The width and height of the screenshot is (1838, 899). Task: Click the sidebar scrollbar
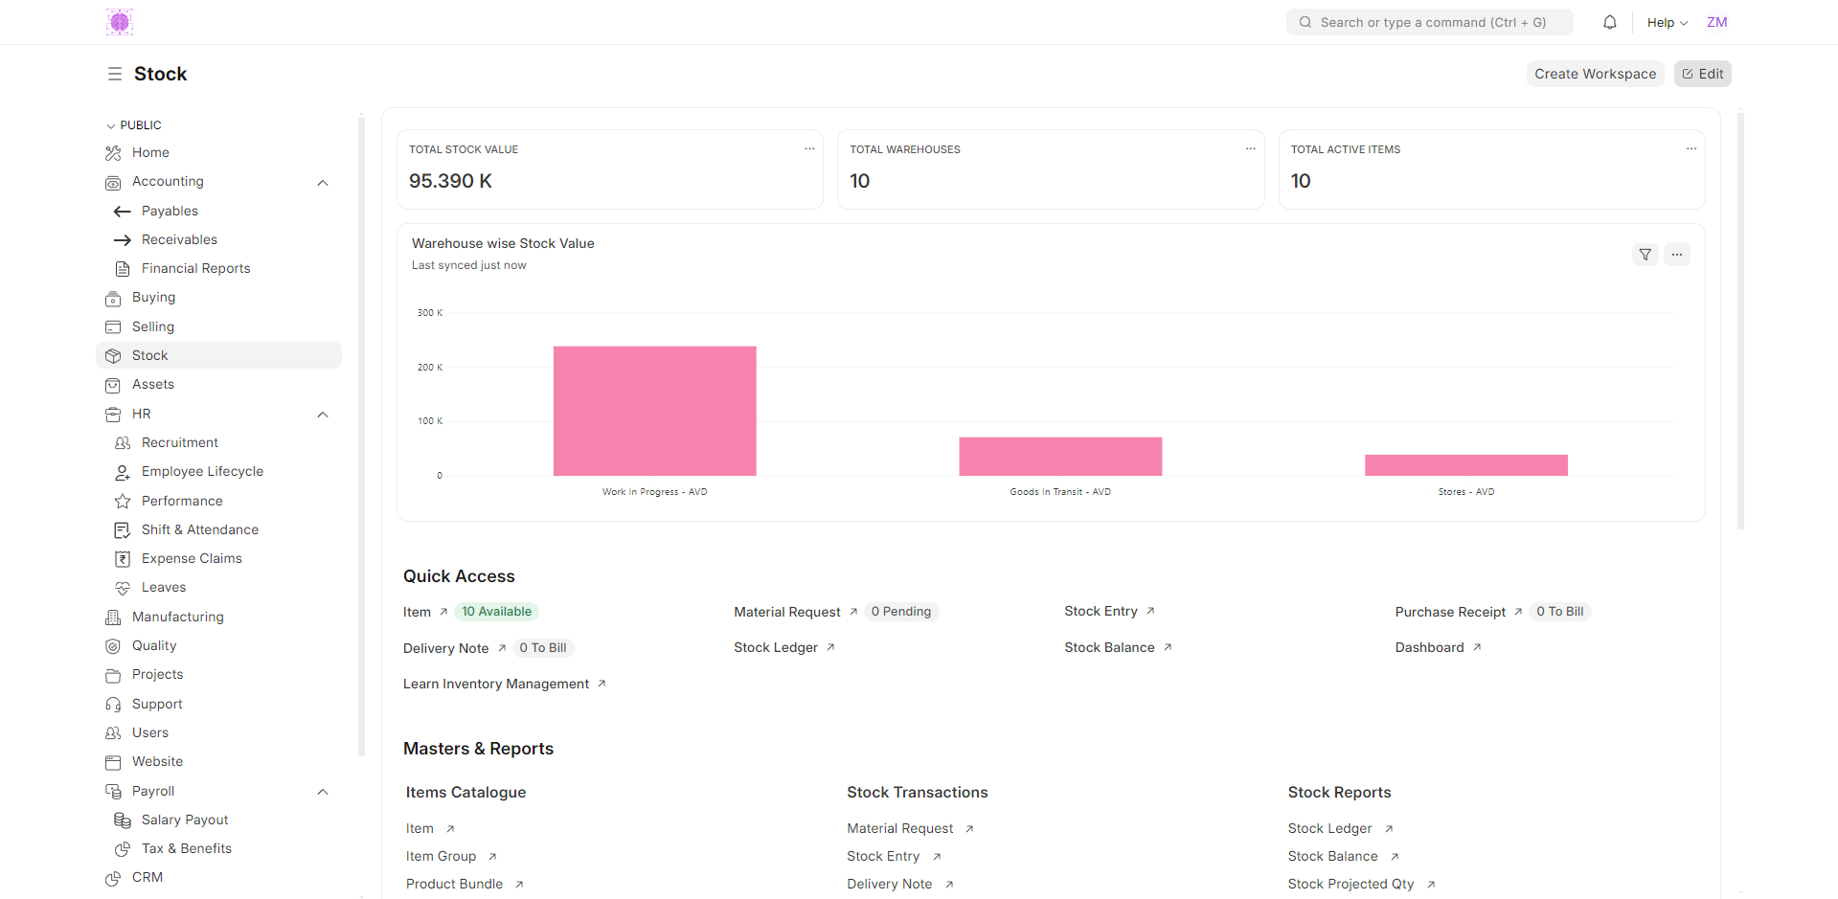(361, 436)
